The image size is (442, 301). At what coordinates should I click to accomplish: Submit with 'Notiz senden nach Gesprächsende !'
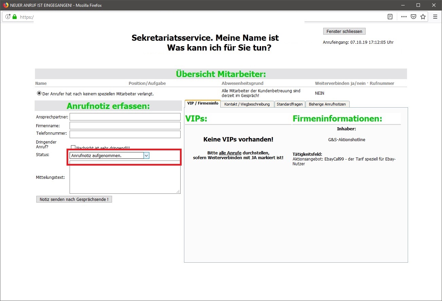74,199
